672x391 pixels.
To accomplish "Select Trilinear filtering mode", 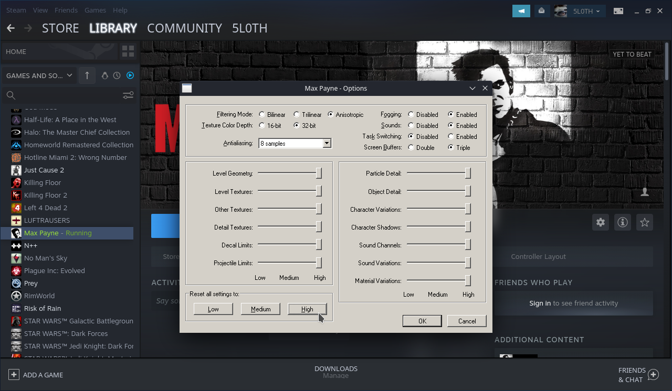I will tap(297, 114).
